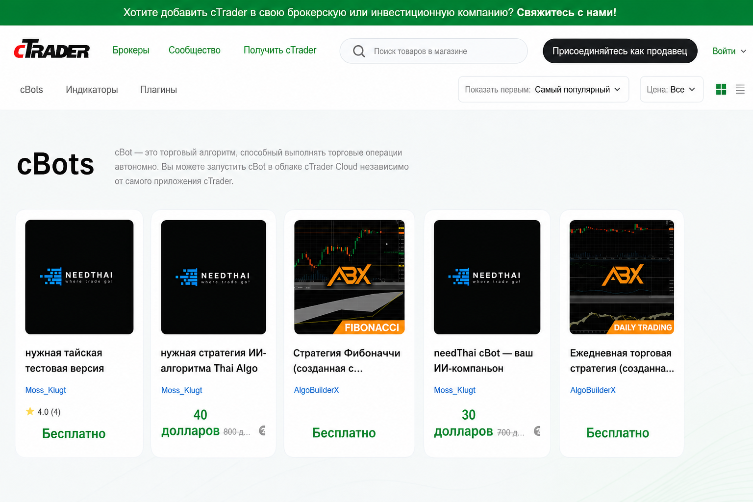Viewport: 753px width, 502px height.
Task: Open the Thai Algo strategy NEEDTHAI thumbnail
Action: (x=213, y=277)
